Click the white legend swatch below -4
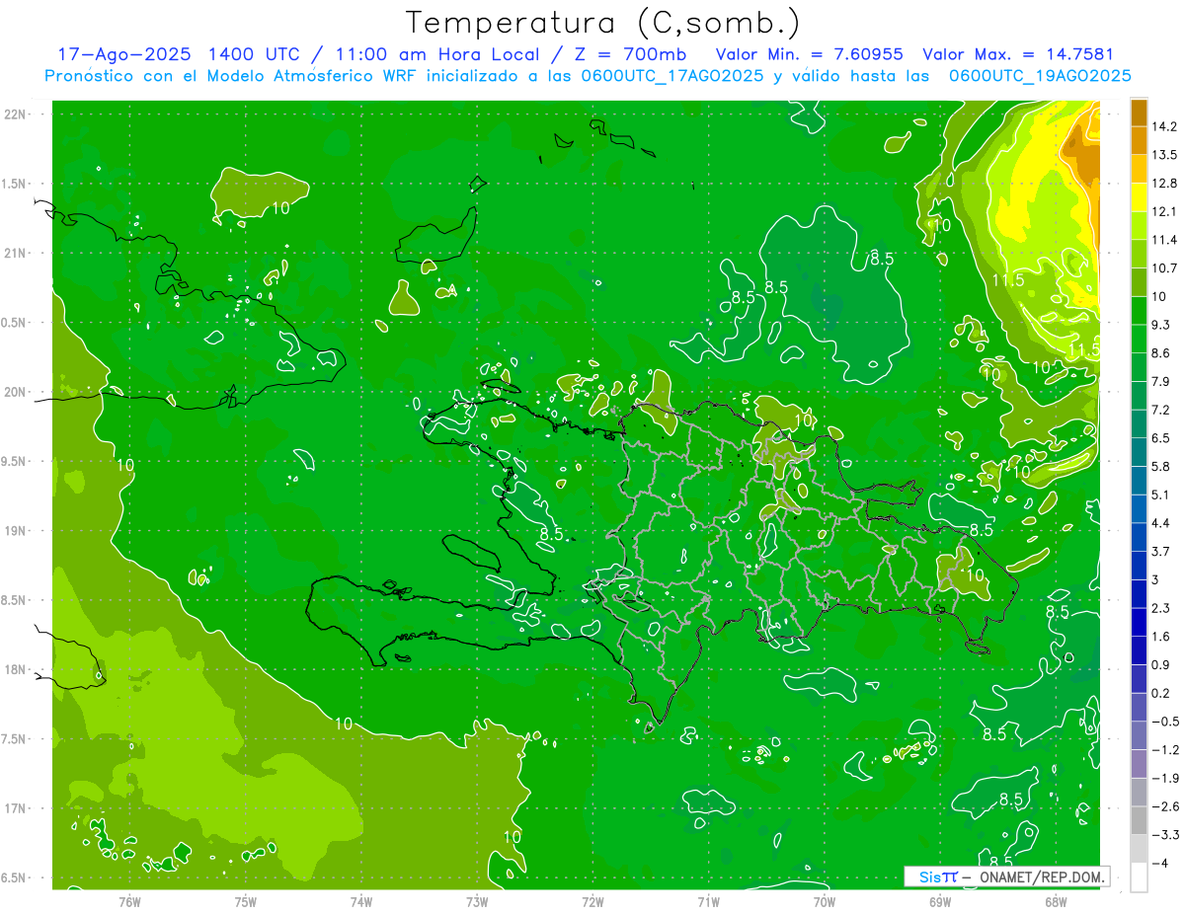 click(x=1139, y=877)
